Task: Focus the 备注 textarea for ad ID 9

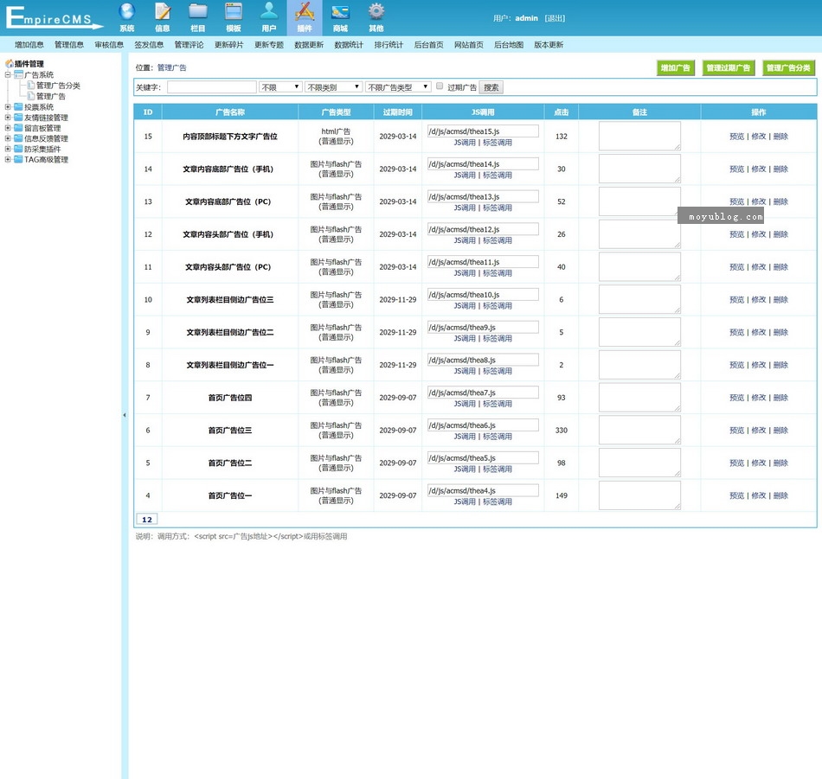Action: click(639, 332)
